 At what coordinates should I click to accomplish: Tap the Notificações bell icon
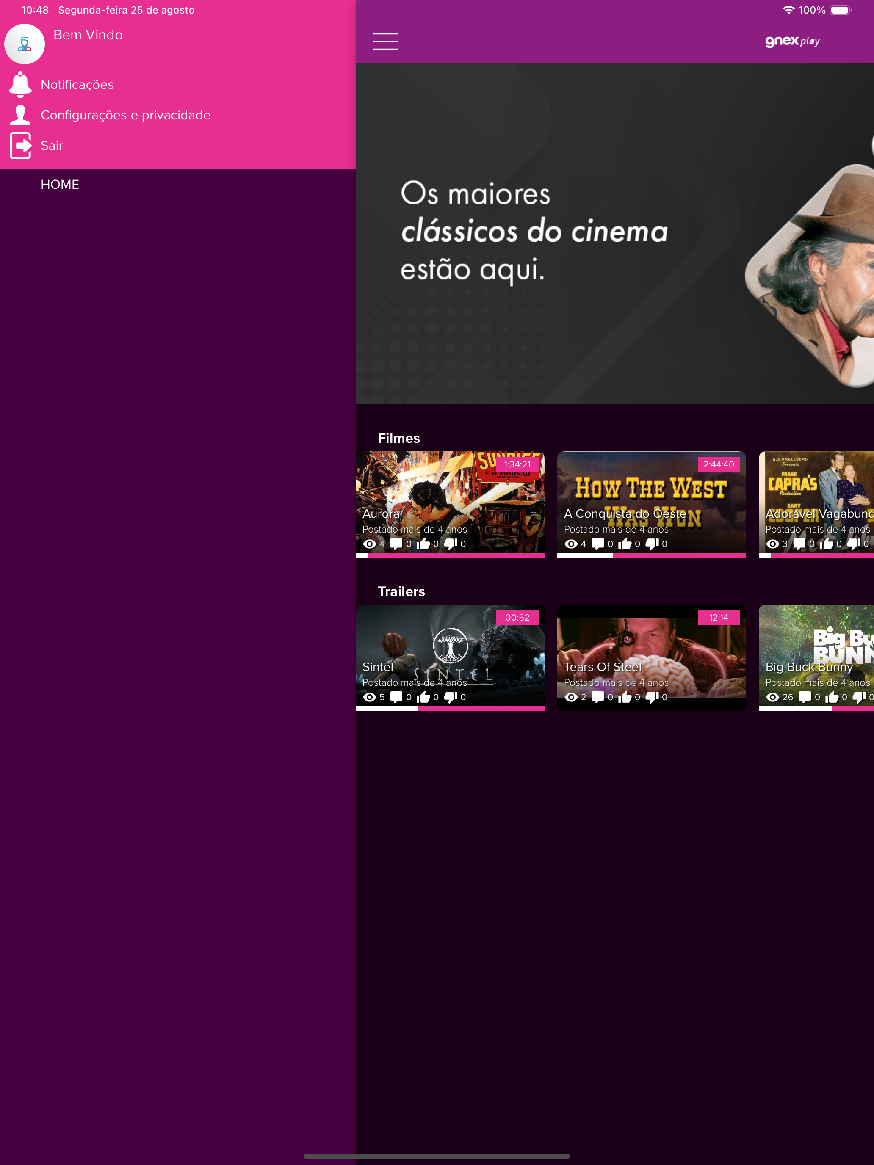tap(21, 84)
